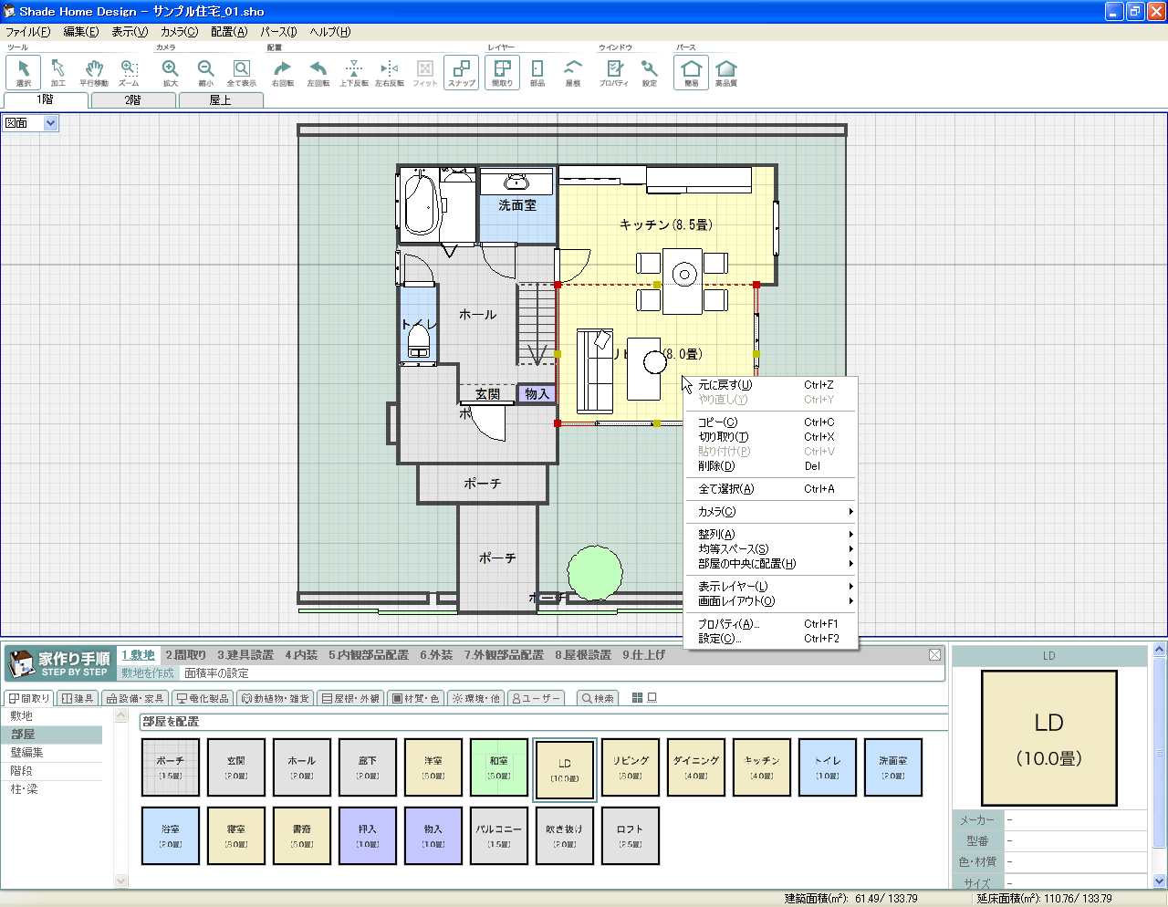Expand the カメラ context submenu
This screenshot has width=1168, height=907.
(x=770, y=512)
